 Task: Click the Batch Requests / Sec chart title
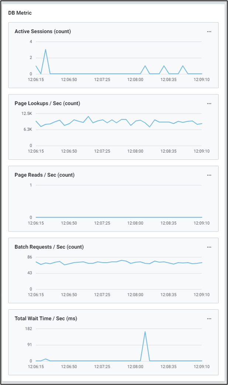(x=49, y=247)
